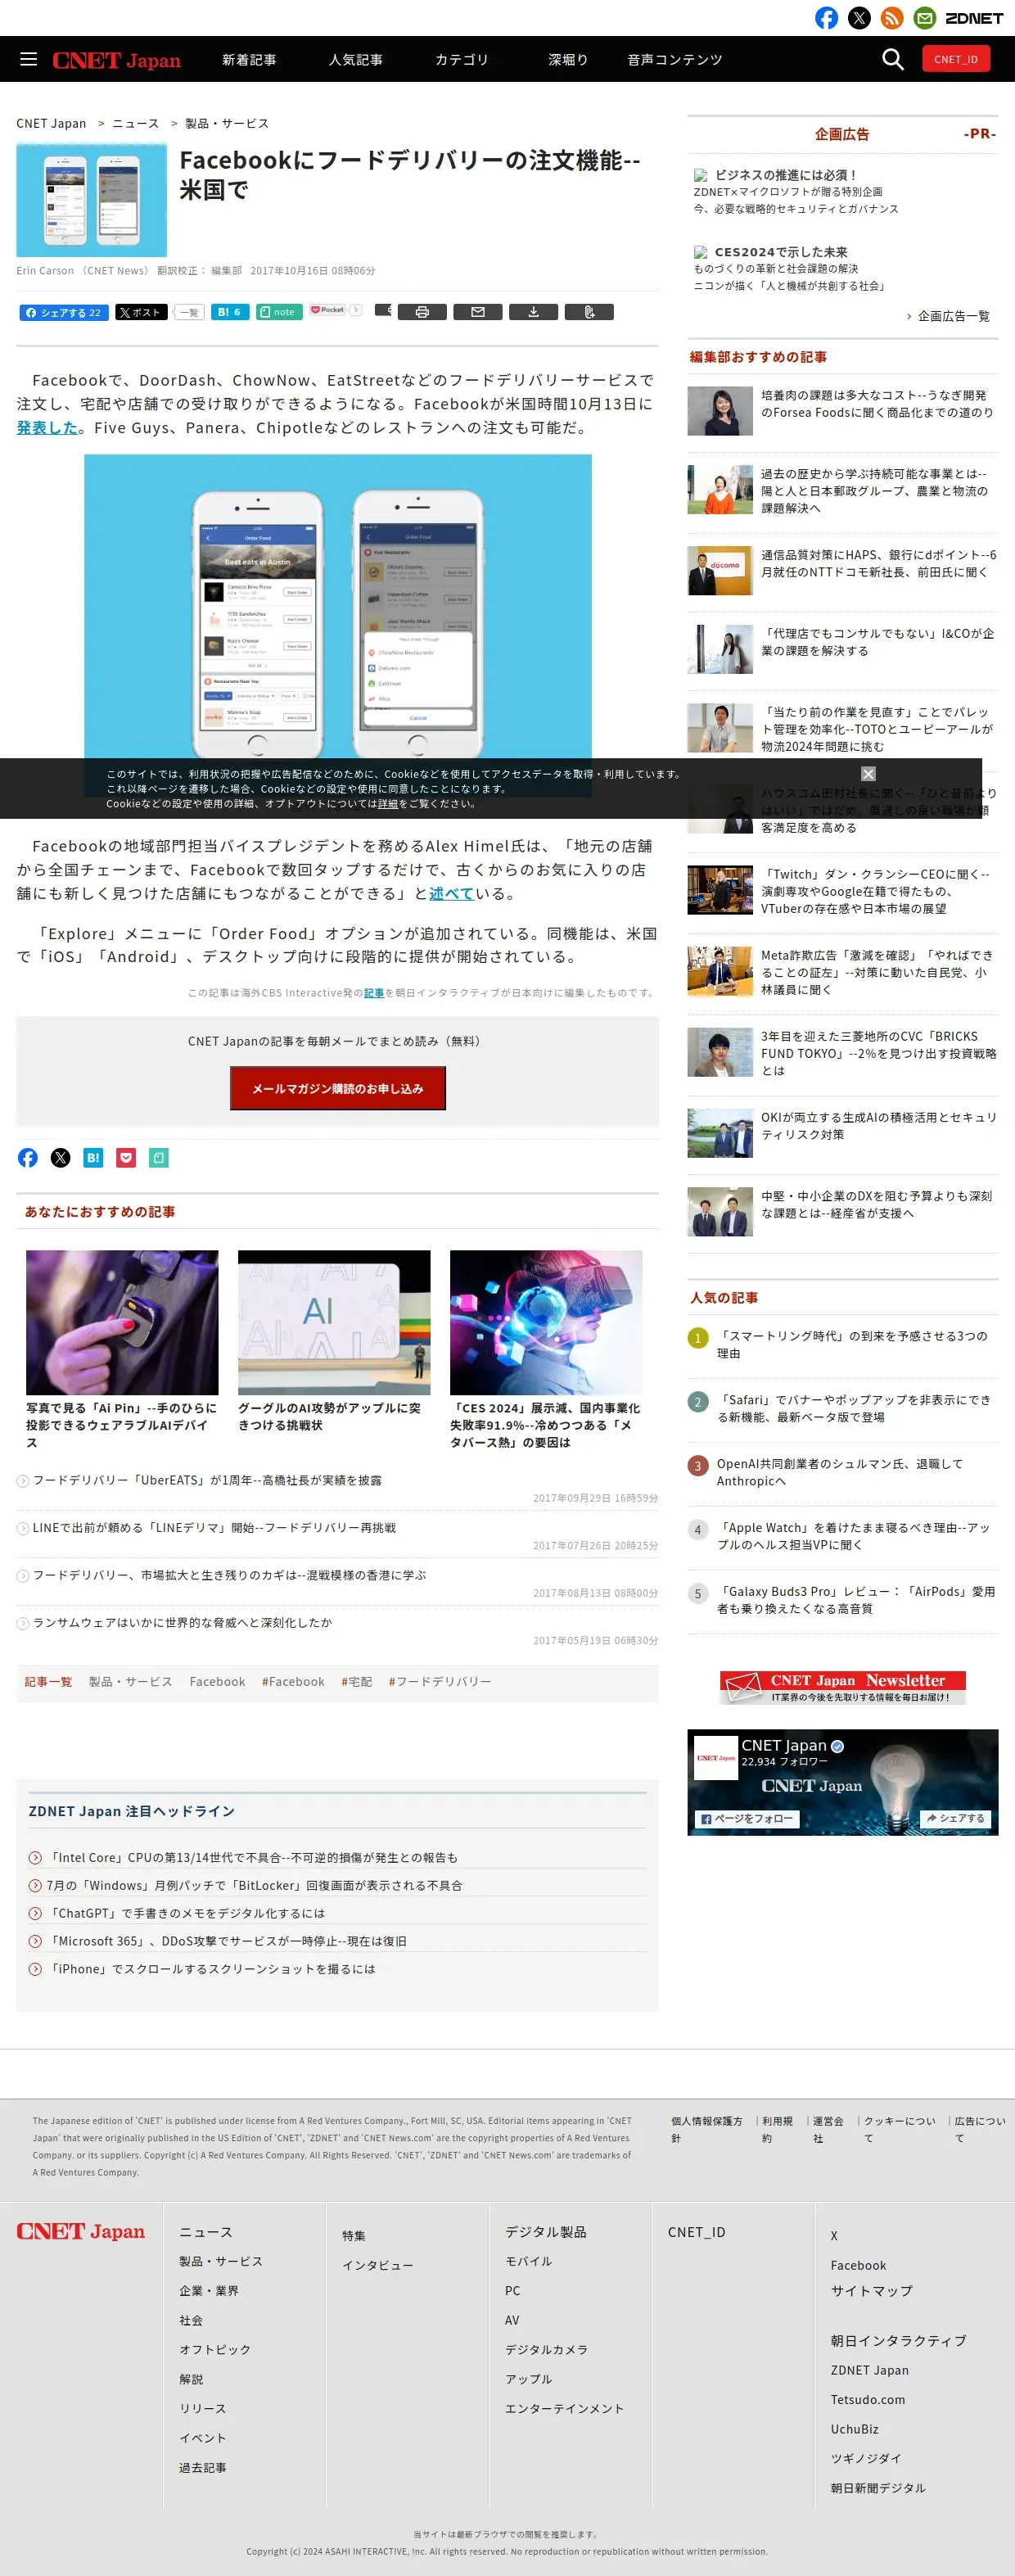
Task: Select the #宅配 tag
Action: [356, 1681]
